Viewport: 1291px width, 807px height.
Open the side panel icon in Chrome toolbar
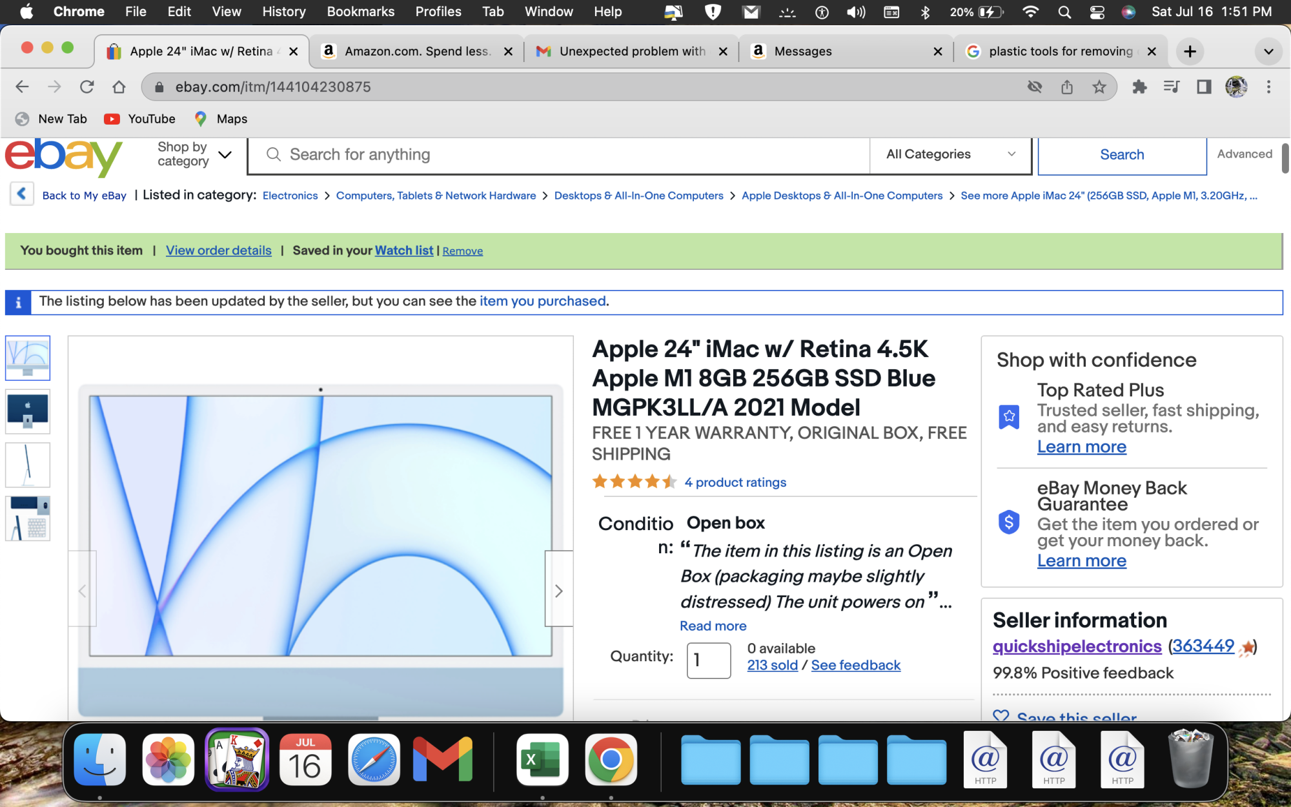[1204, 87]
